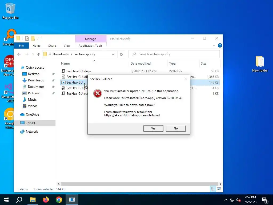The width and height of the screenshot is (273, 205).
Task: Open the Google Chrome desktop shortcut
Action: [x=9, y=119]
